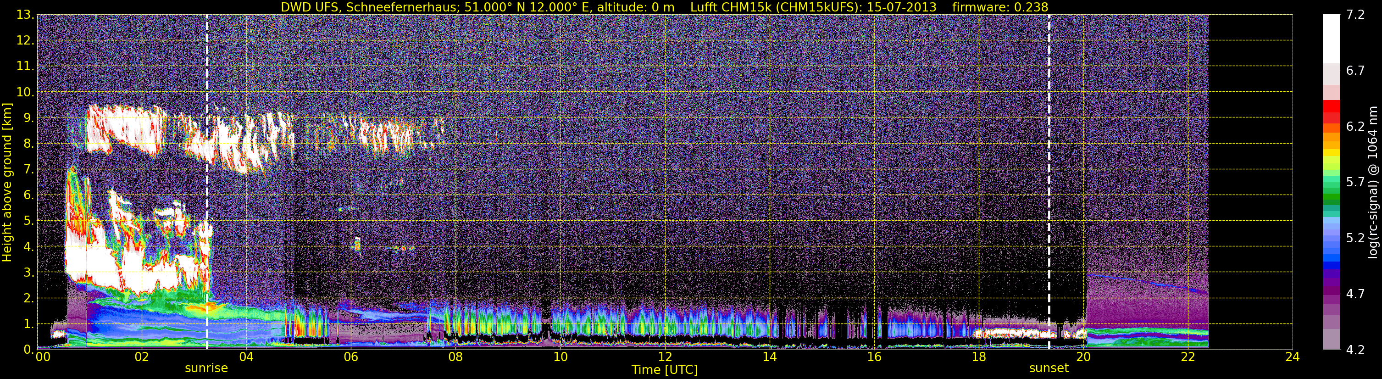Click the colorbar tick label "4.7"
1382x379 pixels.
tap(1355, 294)
